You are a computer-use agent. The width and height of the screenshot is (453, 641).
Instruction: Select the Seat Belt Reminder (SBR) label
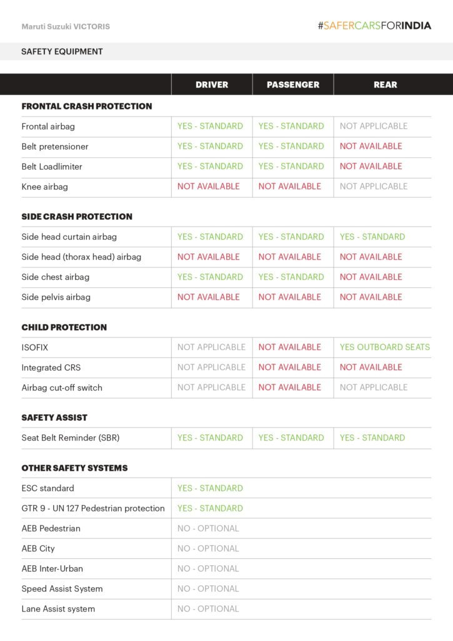(71, 438)
